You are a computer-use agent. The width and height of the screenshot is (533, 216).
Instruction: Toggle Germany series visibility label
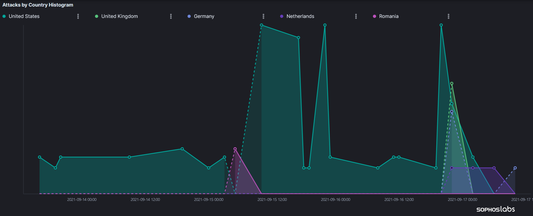pyautogui.click(x=204, y=16)
